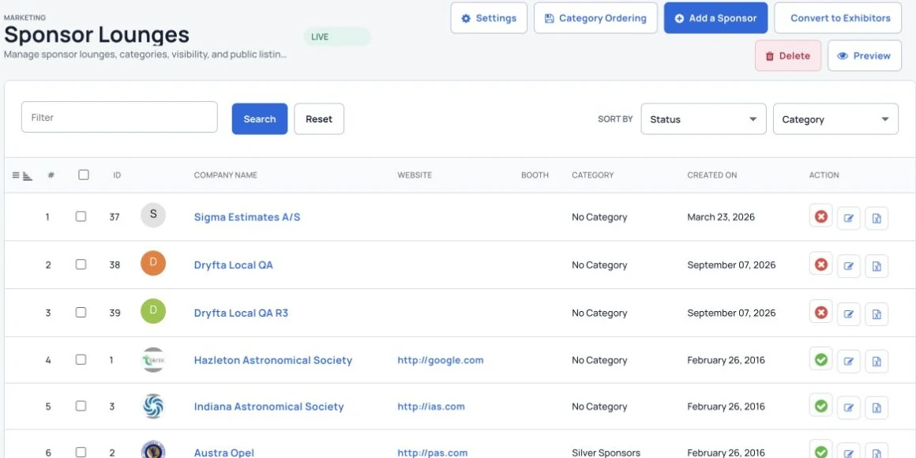Click the list ordering icon in header
The image size is (916, 458).
click(x=16, y=175)
